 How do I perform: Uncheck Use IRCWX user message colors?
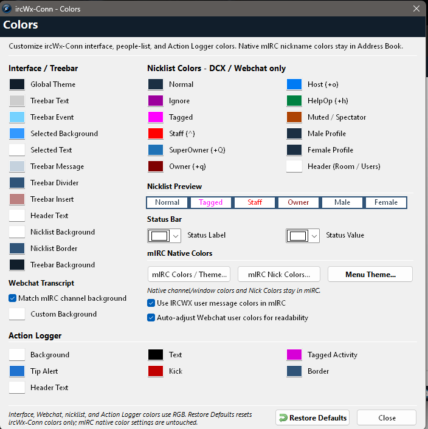pos(151,303)
